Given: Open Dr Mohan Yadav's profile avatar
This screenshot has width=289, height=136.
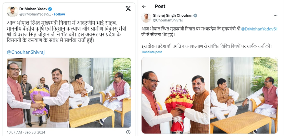Looking at the screenshot, I should [12, 11].
